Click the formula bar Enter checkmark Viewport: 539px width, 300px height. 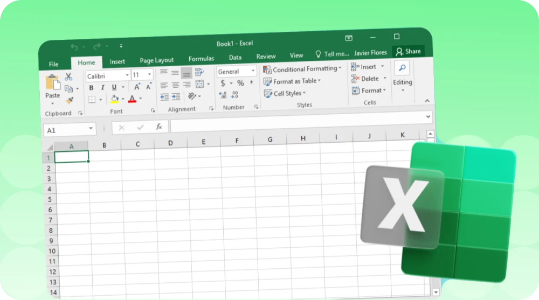140,127
